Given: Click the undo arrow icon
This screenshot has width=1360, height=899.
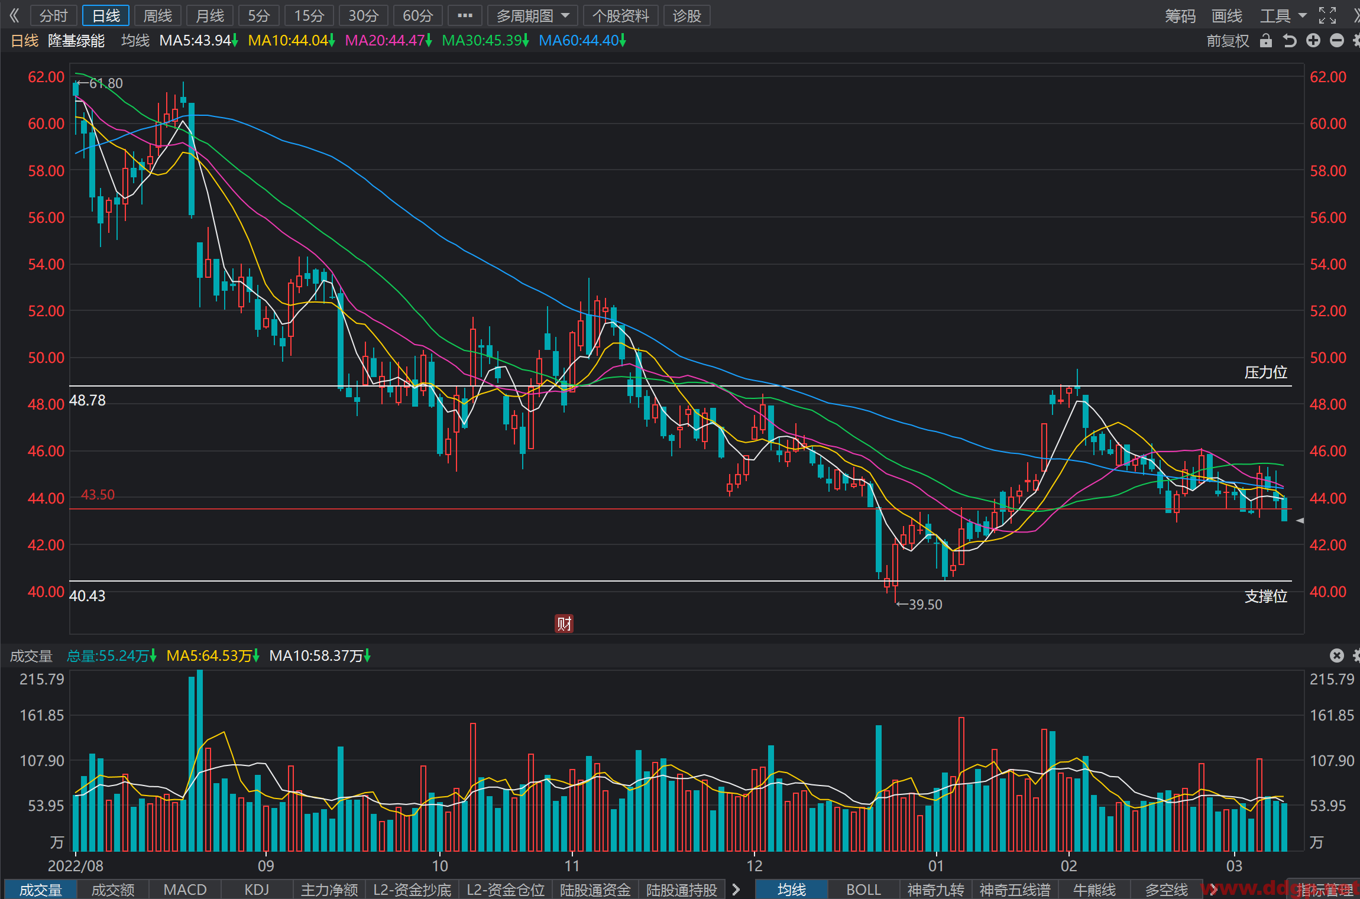Looking at the screenshot, I should coord(1289,40).
